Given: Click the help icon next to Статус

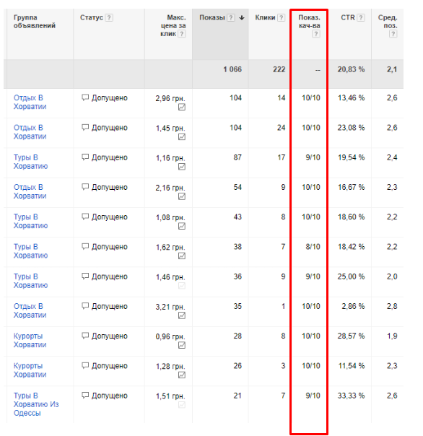Looking at the screenshot, I should coord(109,18).
